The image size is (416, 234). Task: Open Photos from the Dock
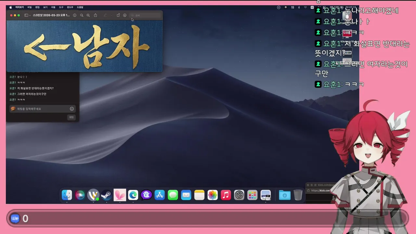[213, 195]
